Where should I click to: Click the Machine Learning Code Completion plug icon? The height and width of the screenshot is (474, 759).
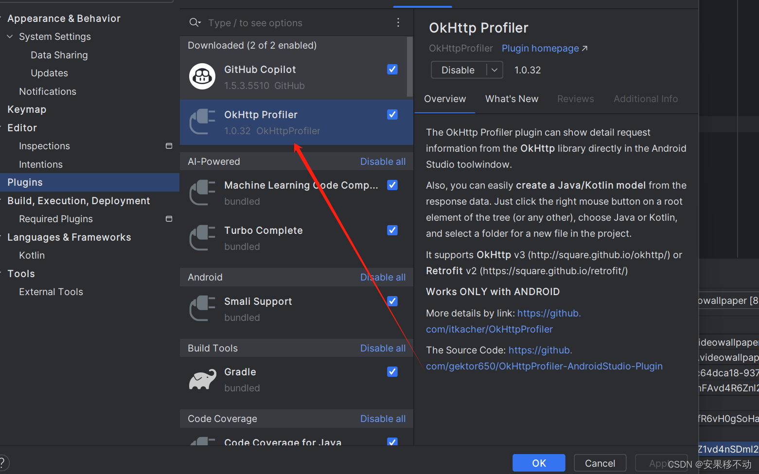pos(202,193)
